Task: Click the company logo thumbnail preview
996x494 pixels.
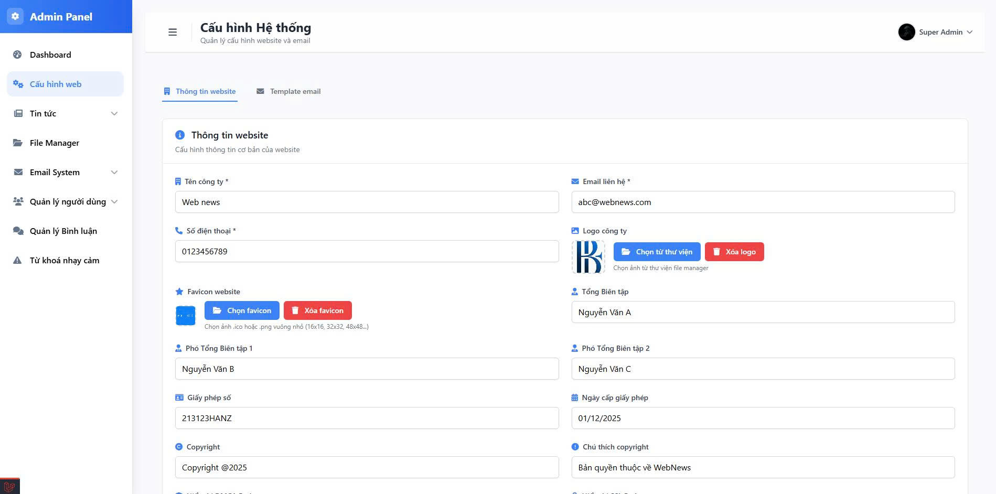Action: pos(588,257)
